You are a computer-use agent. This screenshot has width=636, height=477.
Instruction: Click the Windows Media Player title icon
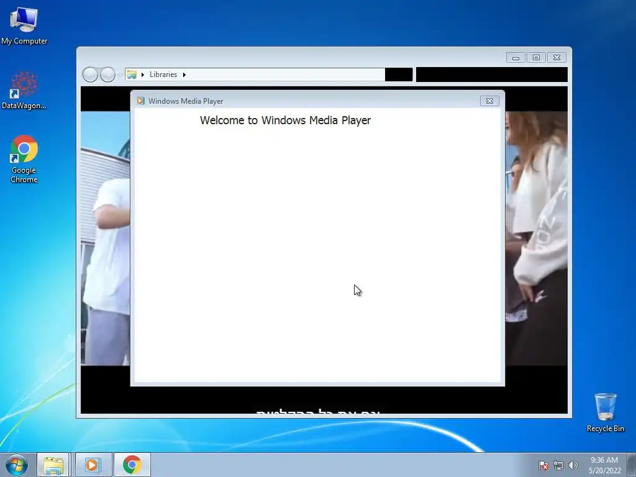click(x=140, y=101)
